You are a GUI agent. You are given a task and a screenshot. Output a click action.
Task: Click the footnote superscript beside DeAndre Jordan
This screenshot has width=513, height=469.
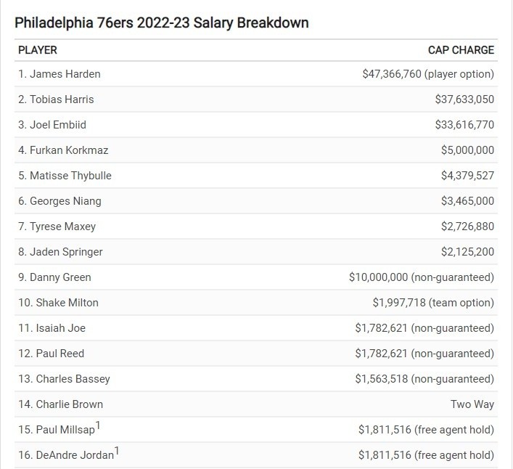pyautogui.click(x=116, y=451)
